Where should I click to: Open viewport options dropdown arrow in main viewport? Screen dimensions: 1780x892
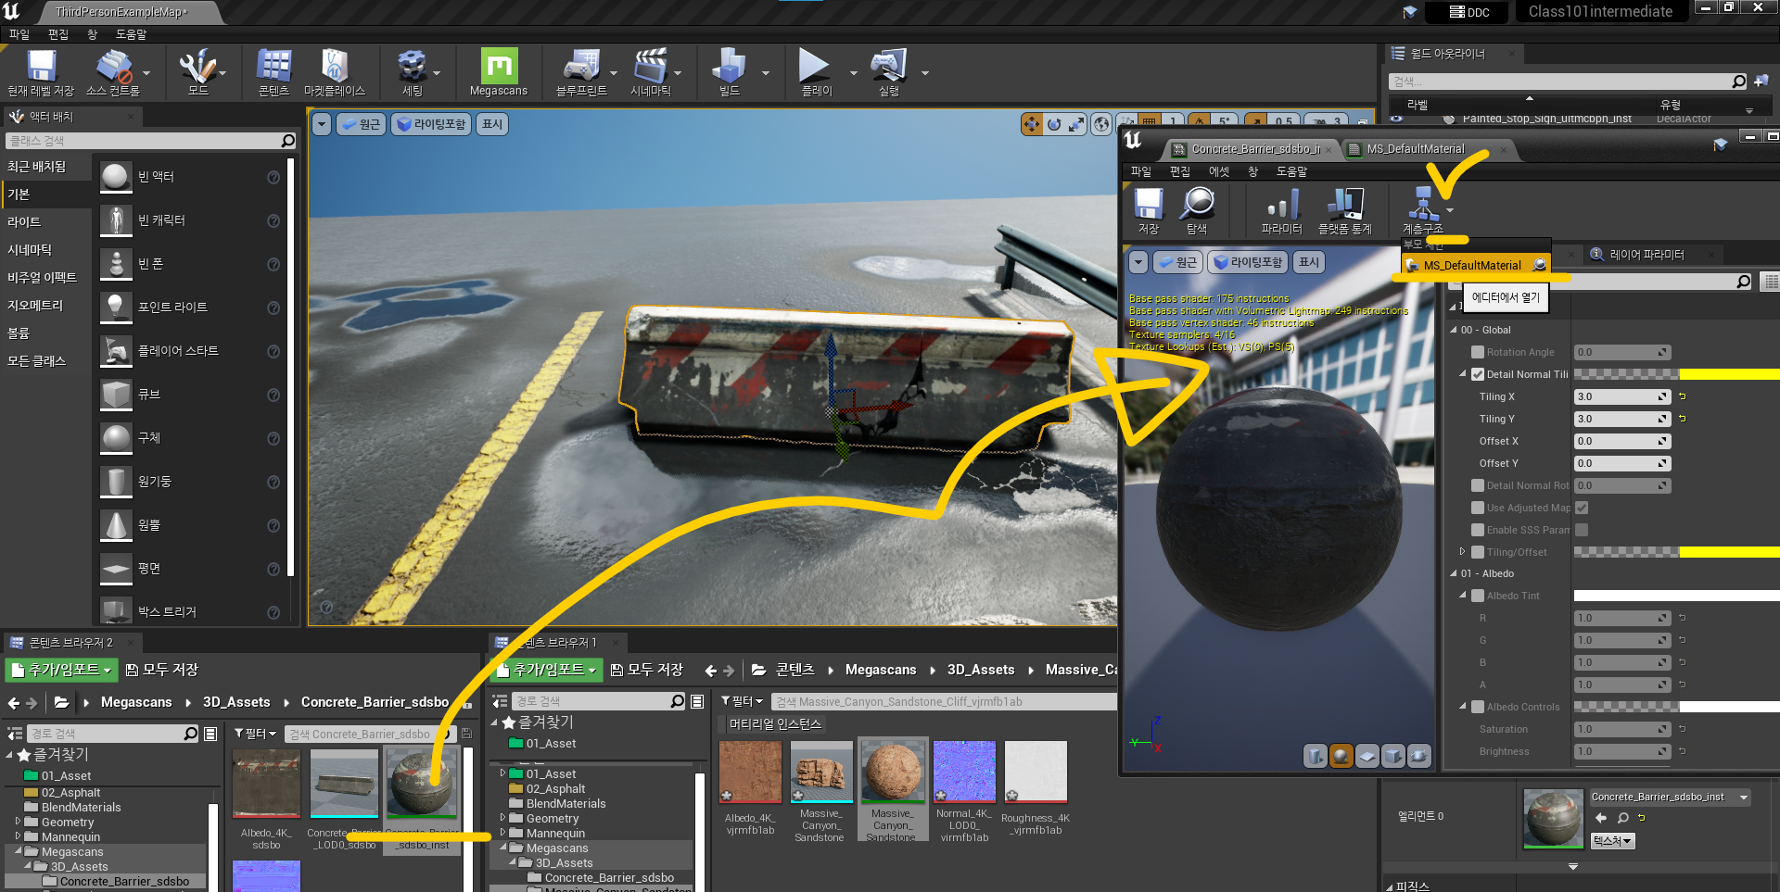coord(322,124)
